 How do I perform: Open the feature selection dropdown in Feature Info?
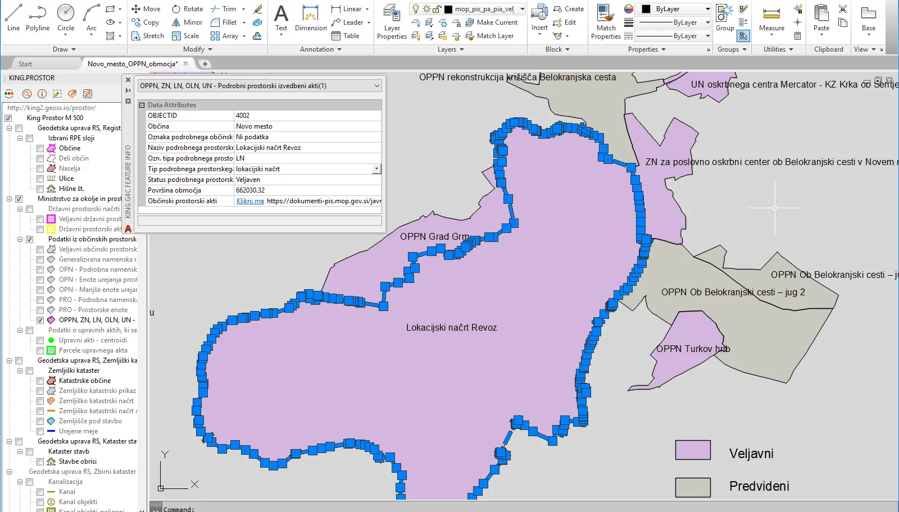coord(376,86)
